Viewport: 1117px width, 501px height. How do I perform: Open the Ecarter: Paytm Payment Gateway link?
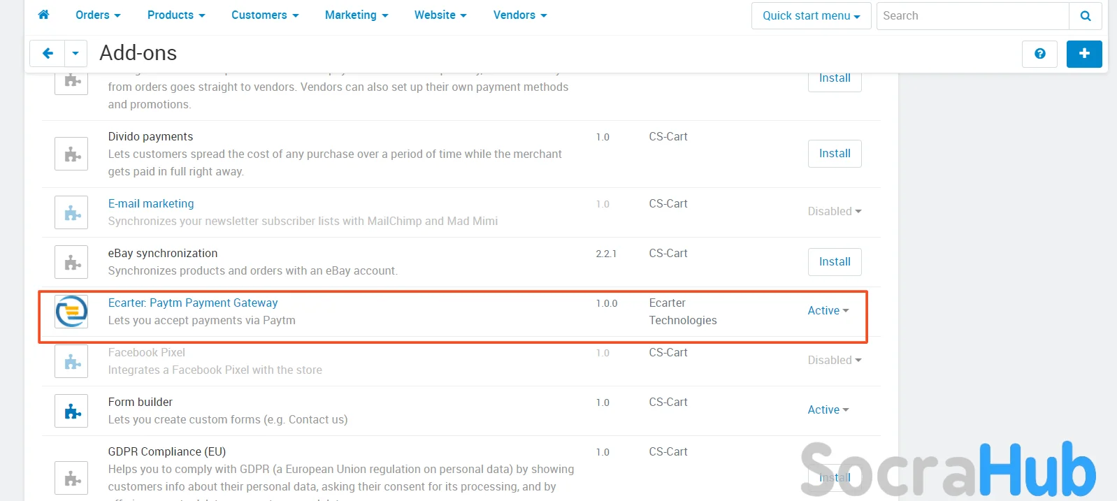click(x=193, y=303)
